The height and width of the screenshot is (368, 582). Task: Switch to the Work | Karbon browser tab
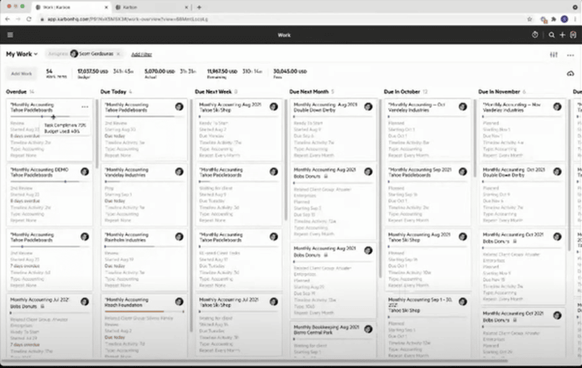click(x=71, y=7)
